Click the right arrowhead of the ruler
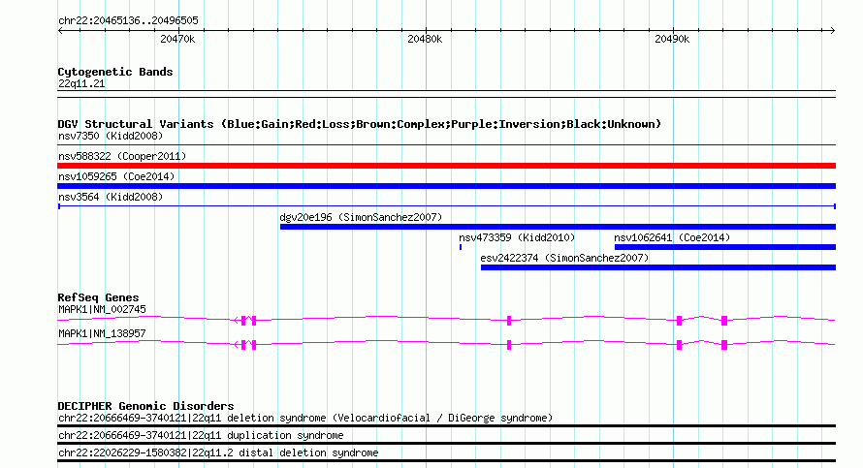863x468 pixels. (833, 31)
